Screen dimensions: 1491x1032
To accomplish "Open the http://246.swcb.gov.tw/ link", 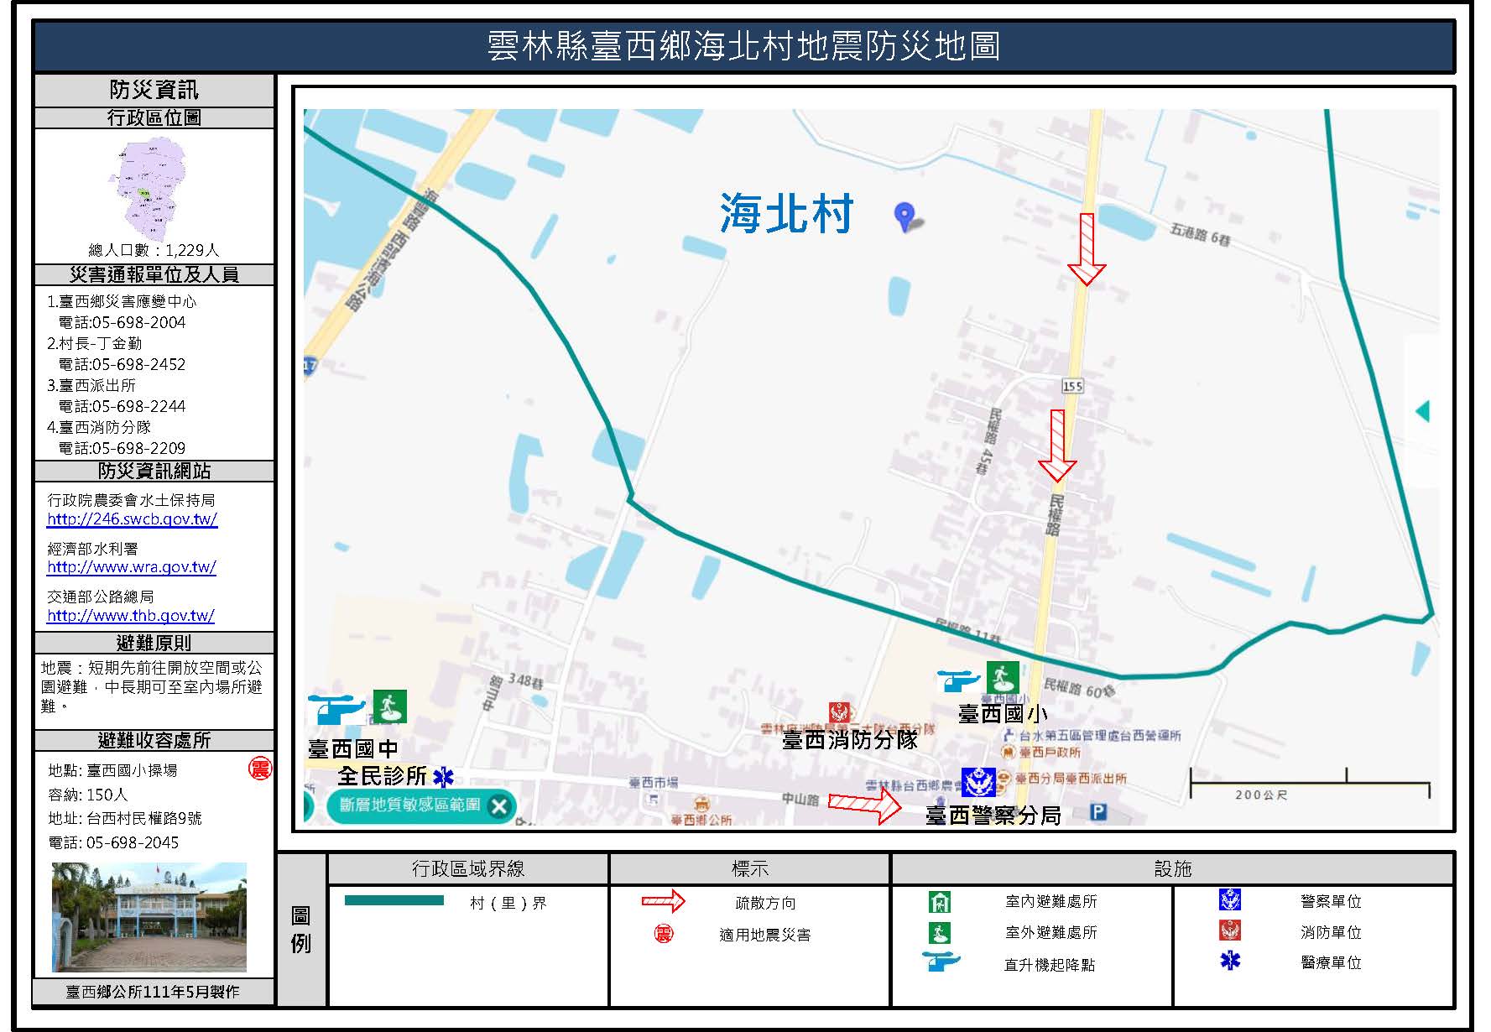I will [x=132, y=519].
